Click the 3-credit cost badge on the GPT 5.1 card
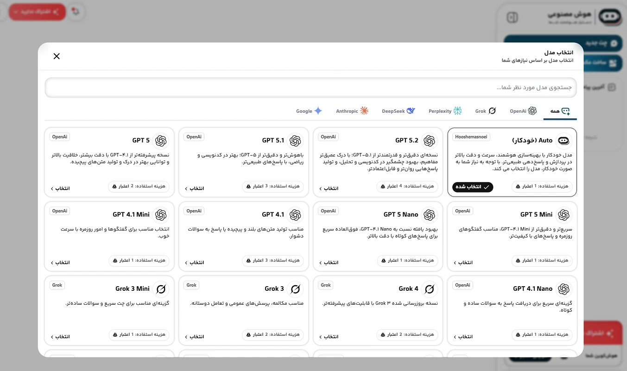 point(273,186)
